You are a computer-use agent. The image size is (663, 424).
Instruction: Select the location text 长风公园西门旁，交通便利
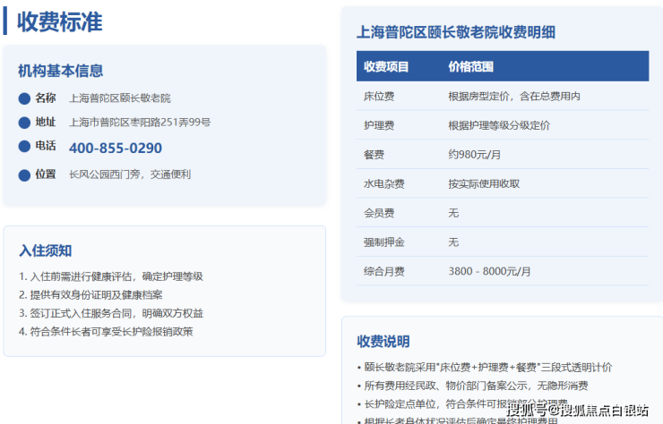[x=130, y=174]
